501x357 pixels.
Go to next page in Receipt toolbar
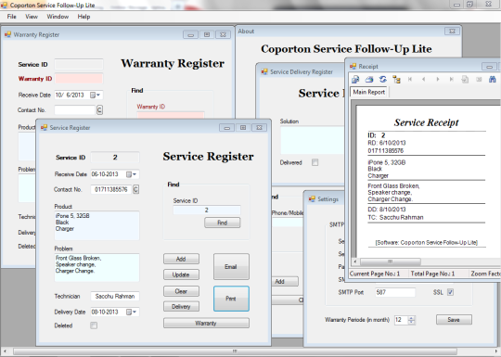tap(437, 79)
